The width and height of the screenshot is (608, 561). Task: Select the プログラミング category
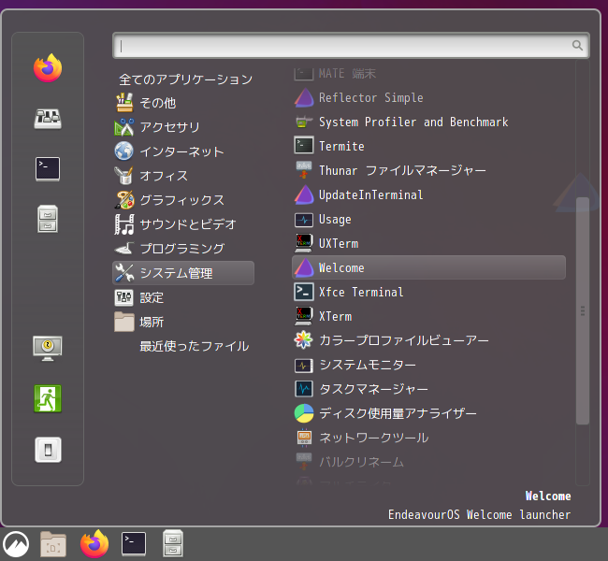coord(183,249)
